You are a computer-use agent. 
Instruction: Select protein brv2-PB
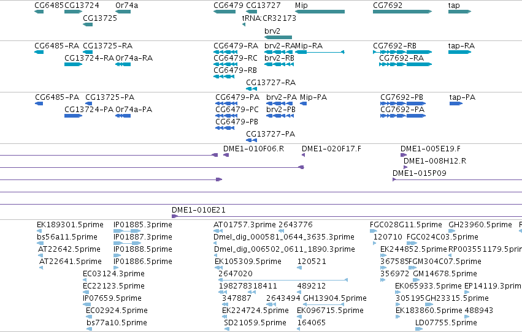click(x=280, y=116)
